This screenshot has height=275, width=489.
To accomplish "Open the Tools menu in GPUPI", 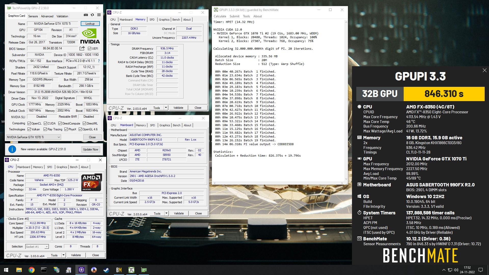I will (246, 16).
